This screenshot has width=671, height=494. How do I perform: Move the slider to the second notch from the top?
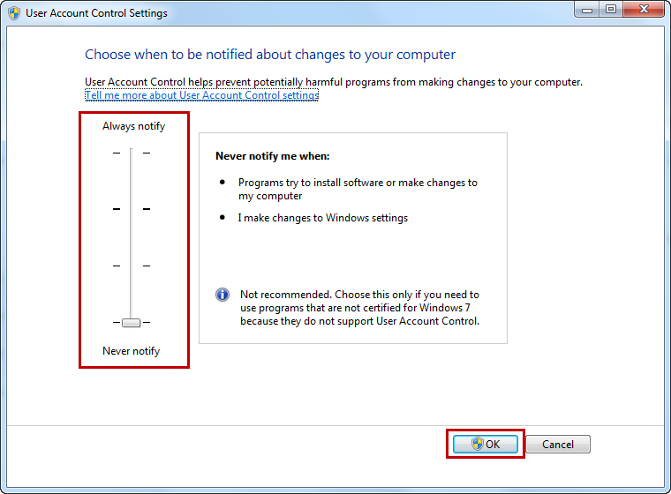132,209
